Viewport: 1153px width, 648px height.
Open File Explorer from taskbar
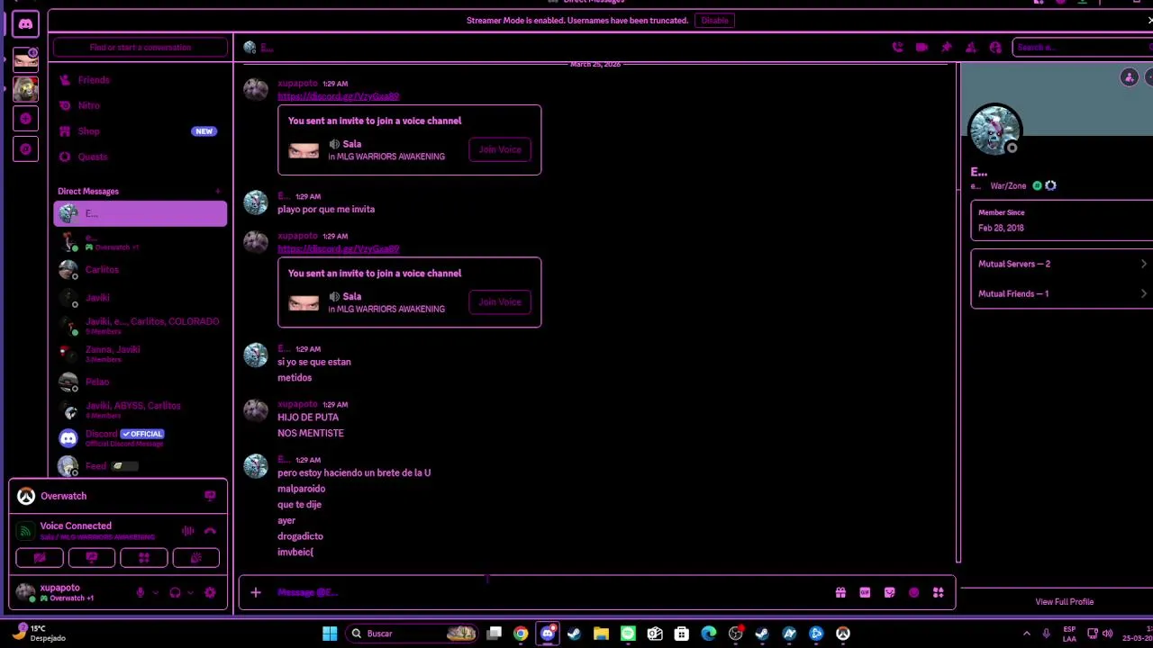601,634
